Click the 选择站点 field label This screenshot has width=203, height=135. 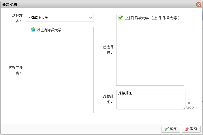[x=15, y=18]
